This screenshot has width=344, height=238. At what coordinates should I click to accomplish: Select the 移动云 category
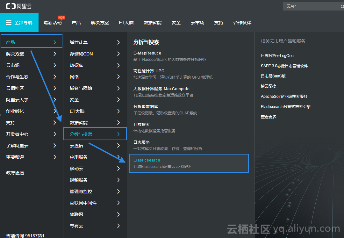76,169
